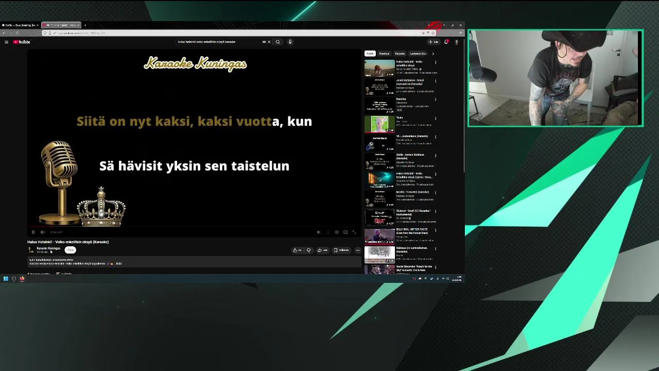
Task: Toggle the autoplay switch in the player
Action: pos(318,232)
